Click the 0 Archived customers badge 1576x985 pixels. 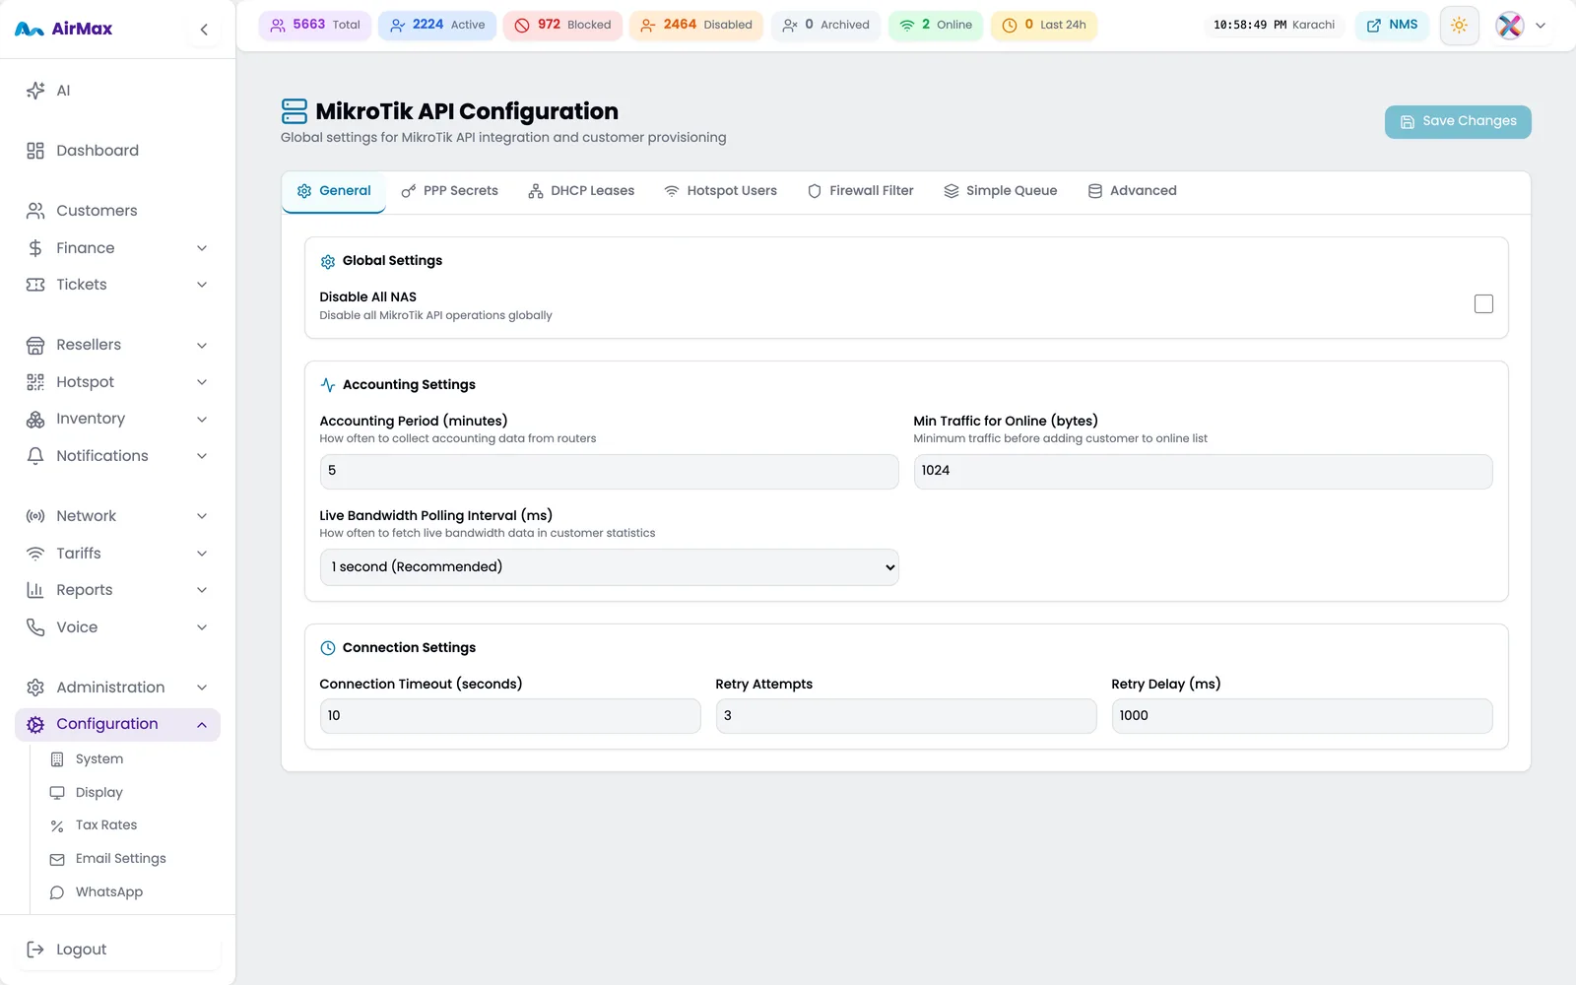pyautogui.click(x=825, y=25)
